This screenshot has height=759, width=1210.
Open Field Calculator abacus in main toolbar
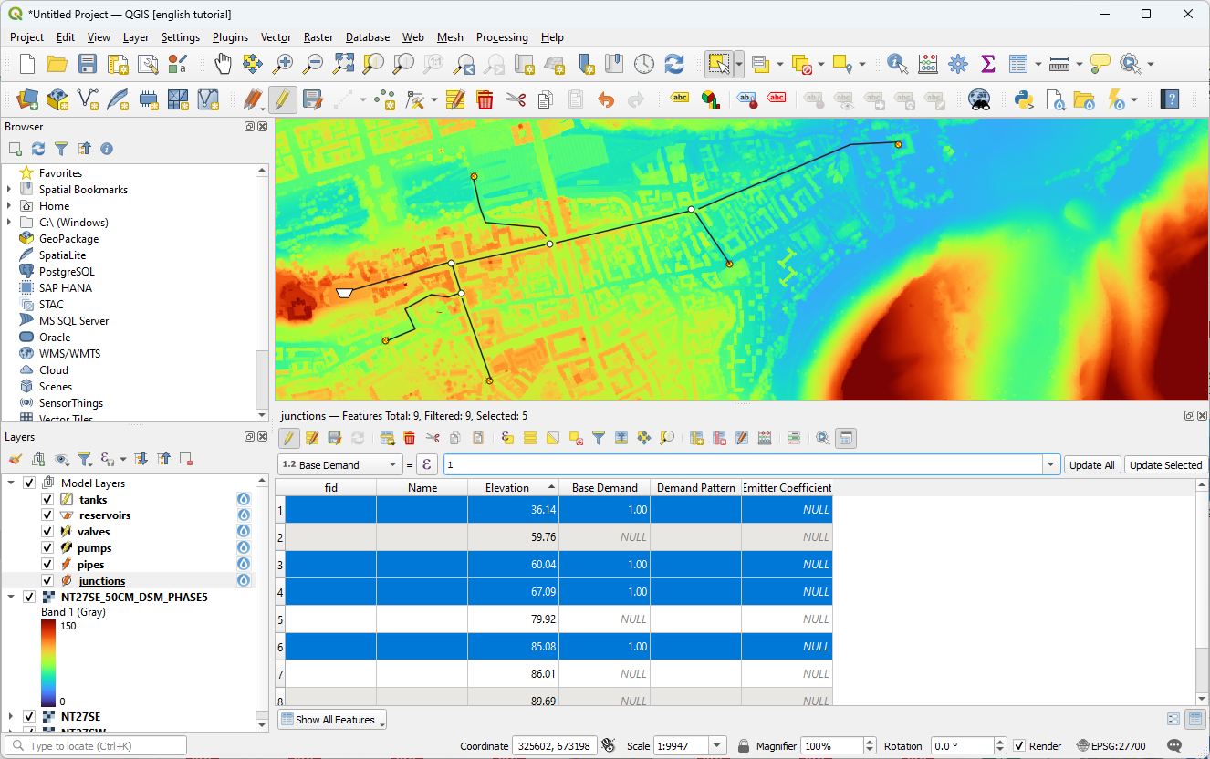pos(928,64)
